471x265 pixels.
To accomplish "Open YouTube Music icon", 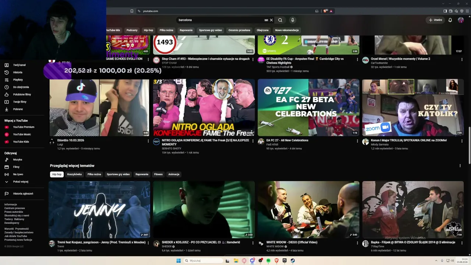I will tap(7, 134).
